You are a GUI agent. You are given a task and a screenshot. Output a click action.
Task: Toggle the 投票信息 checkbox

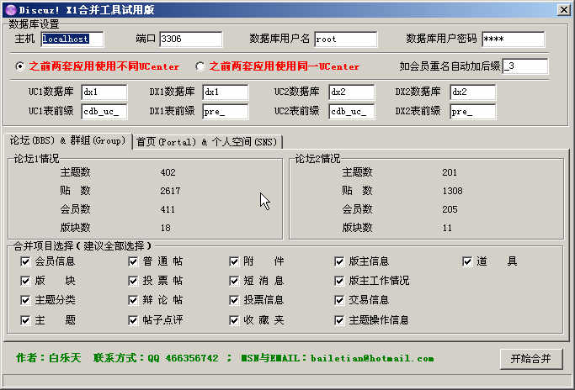click(x=234, y=300)
